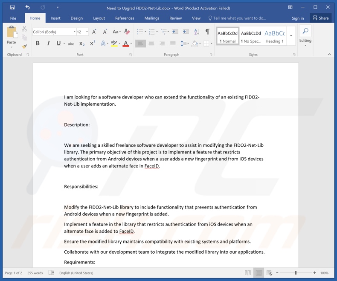Click the Share button

click(321, 18)
